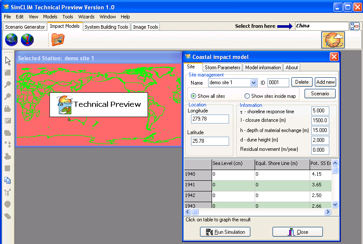The image size is (363, 244).
Task: Click the table scroll left arrow
Action: [x=188, y=212]
